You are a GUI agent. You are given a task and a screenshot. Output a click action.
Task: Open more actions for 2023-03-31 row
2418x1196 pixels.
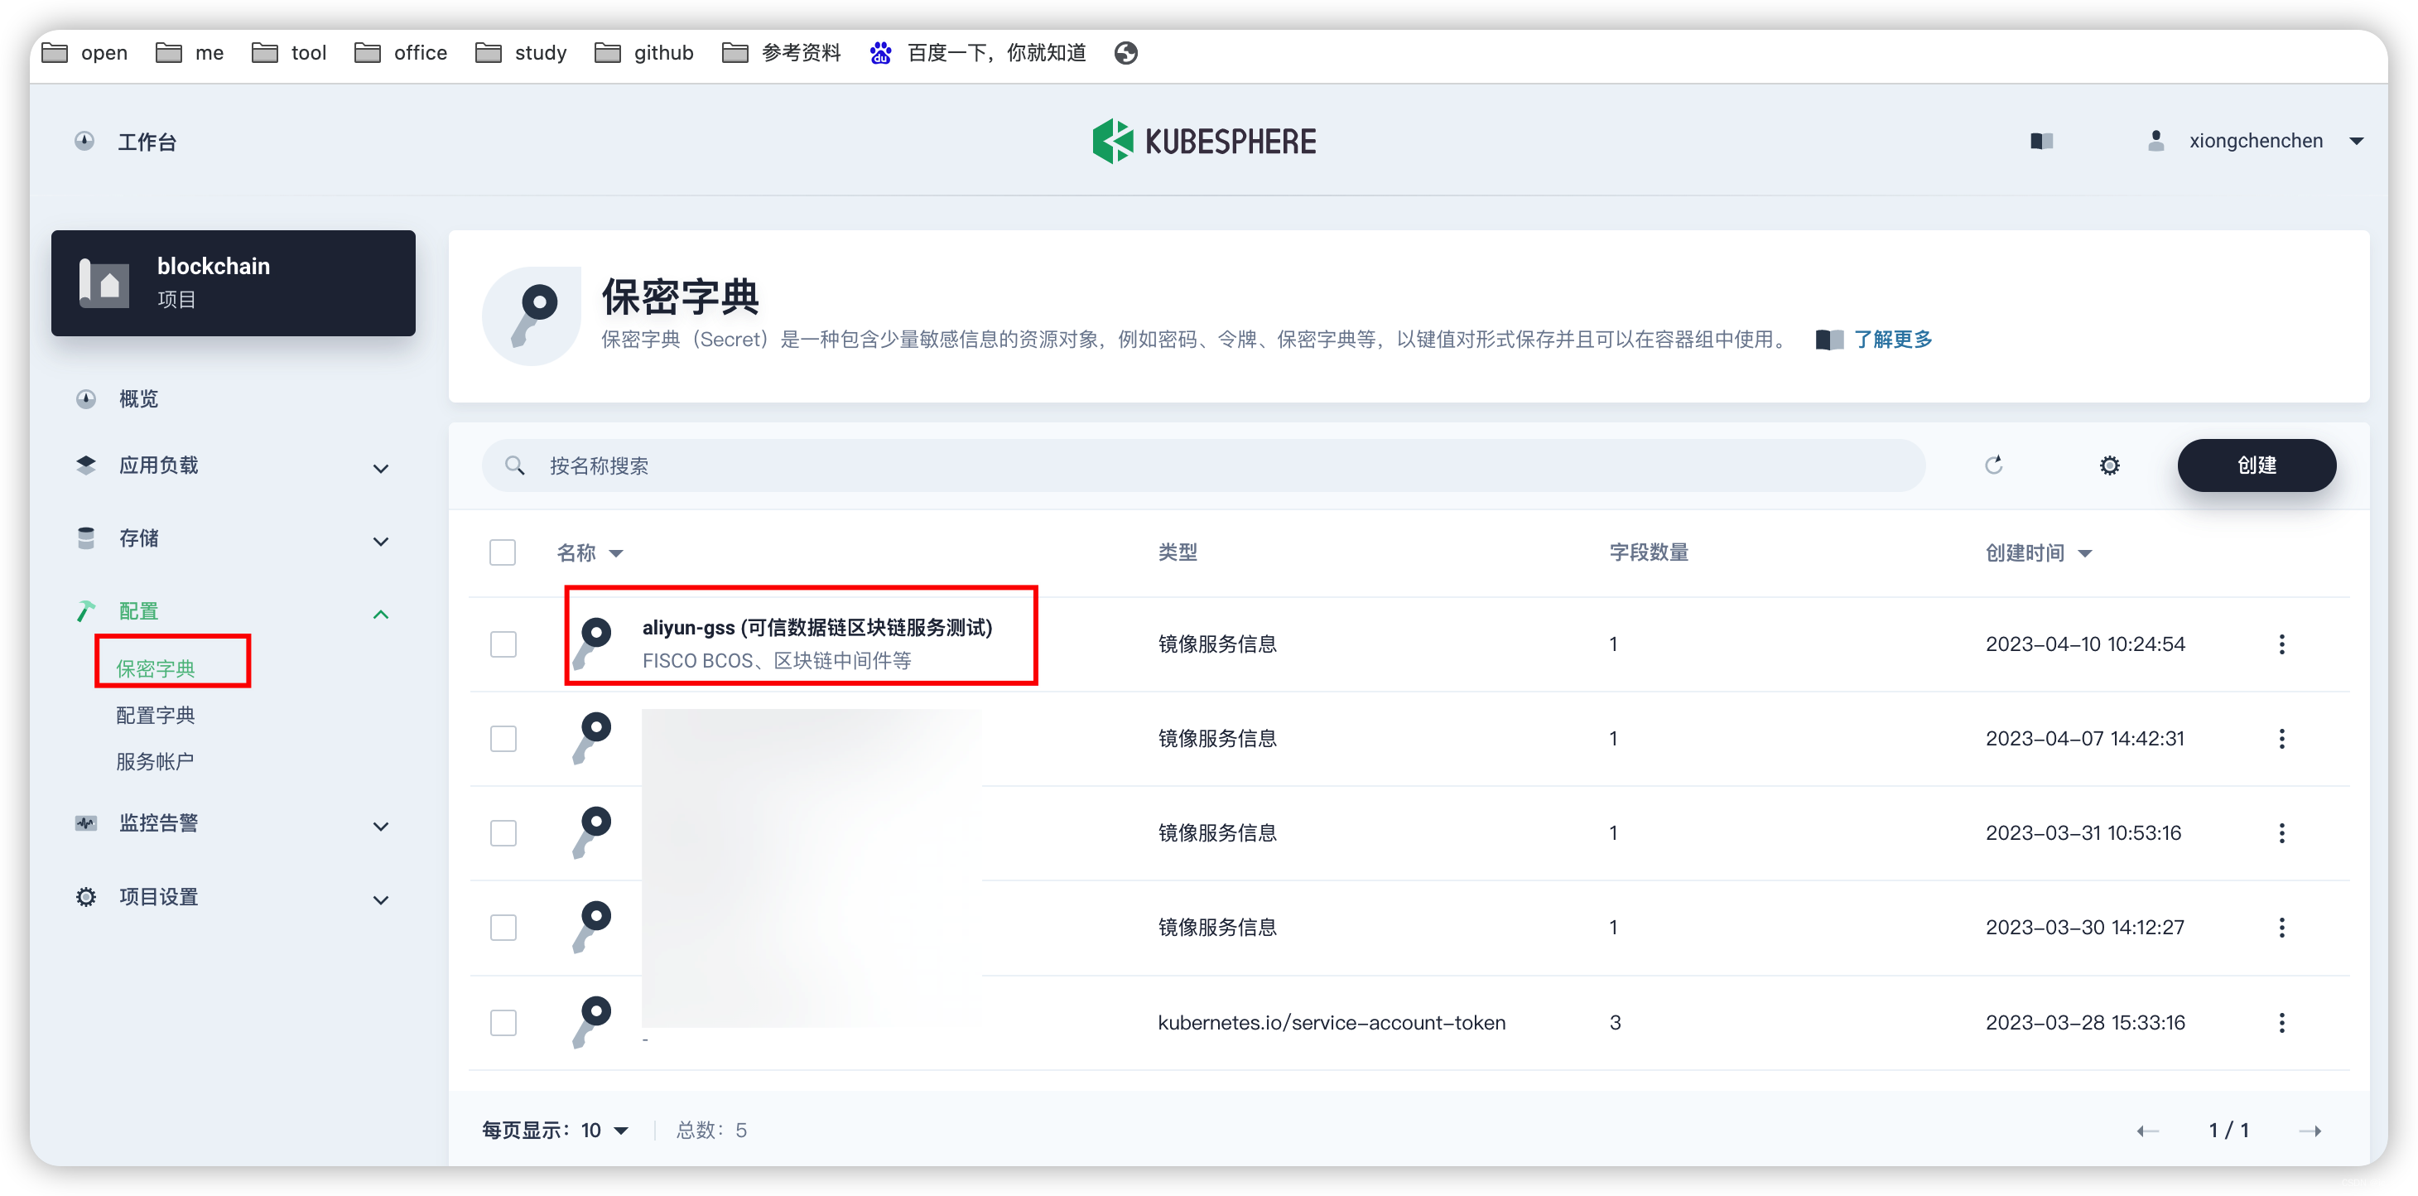pos(2282,832)
